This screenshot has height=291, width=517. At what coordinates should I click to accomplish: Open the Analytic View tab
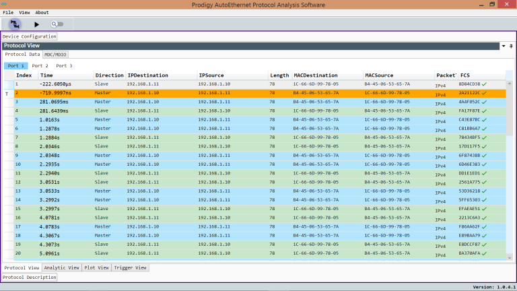tap(62, 267)
